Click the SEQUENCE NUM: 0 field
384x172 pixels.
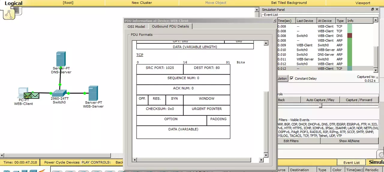pyautogui.click(x=183, y=79)
